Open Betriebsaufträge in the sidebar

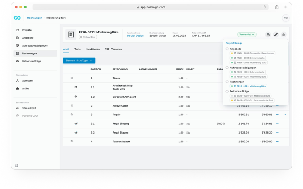click(x=32, y=61)
